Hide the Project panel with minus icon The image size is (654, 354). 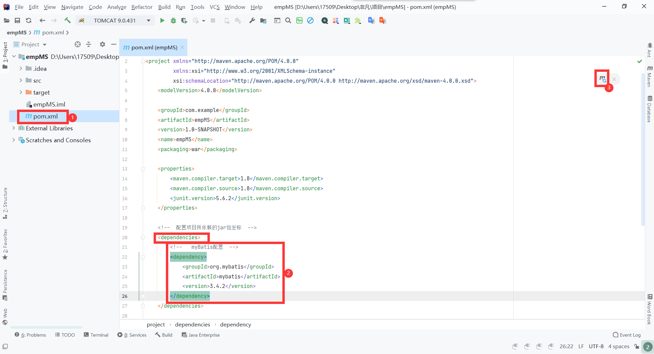click(x=114, y=44)
